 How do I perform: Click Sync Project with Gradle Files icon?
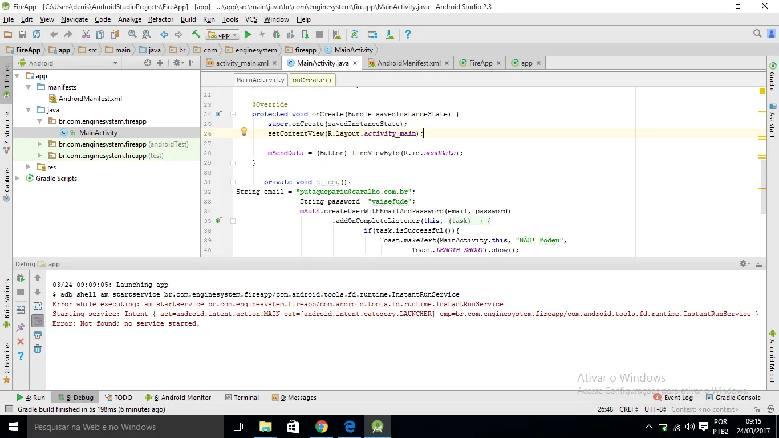(x=354, y=35)
